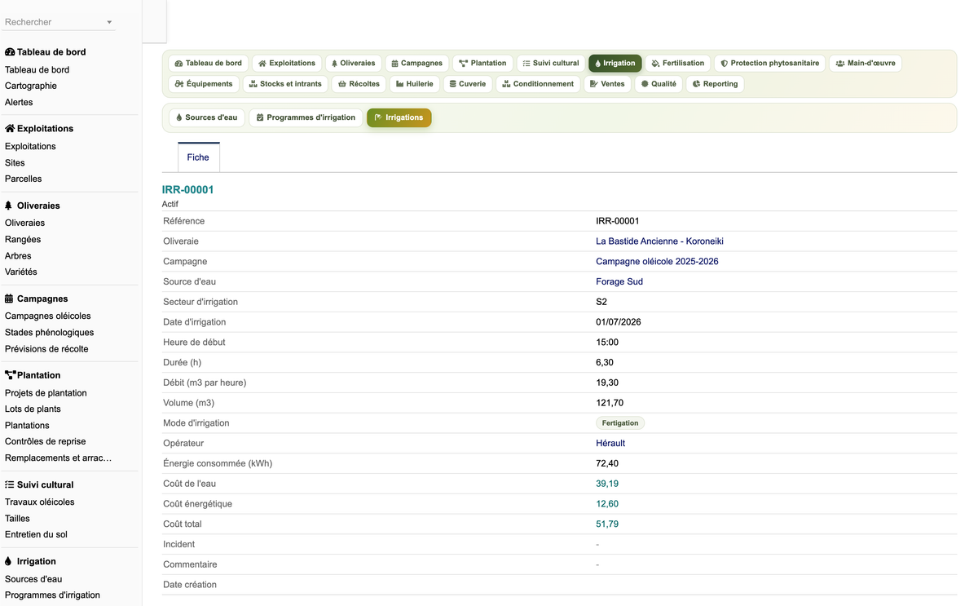This screenshot has width=978, height=606.
Task: Open Campagnes oléicoles in the sidebar
Action: (x=48, y=316)
